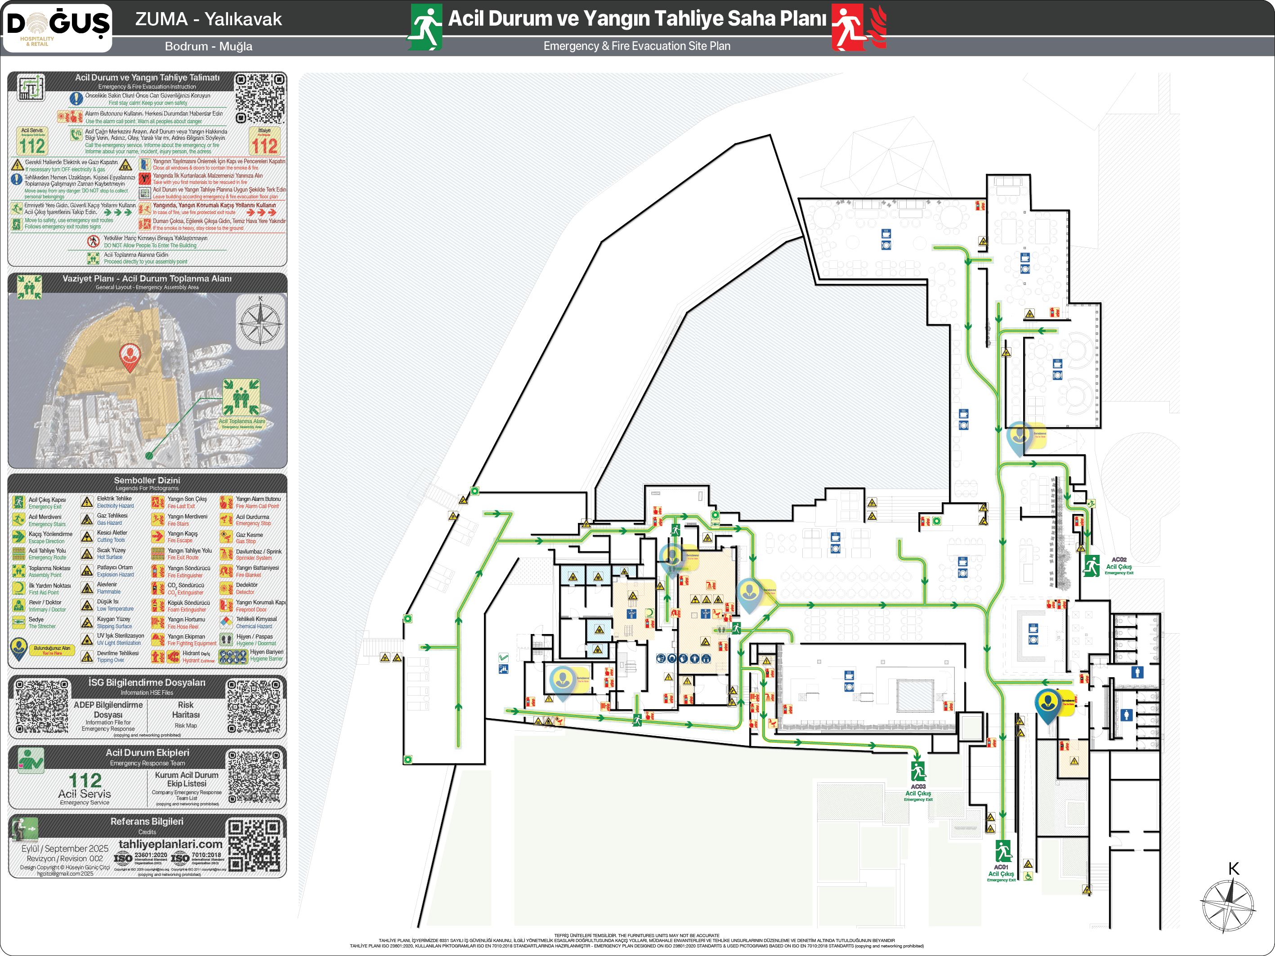Click the Acil Toplanma Alanı assembly point icon
The width and height of the screenshot is (1275, 956).
click(x=241, y=397)
